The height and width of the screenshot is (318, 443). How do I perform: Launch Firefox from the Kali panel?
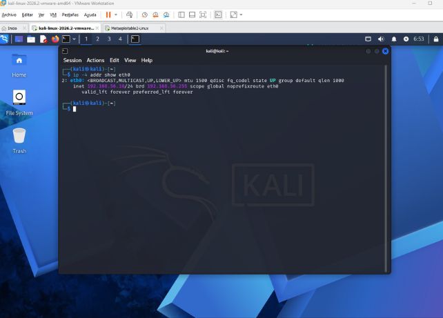55,39
